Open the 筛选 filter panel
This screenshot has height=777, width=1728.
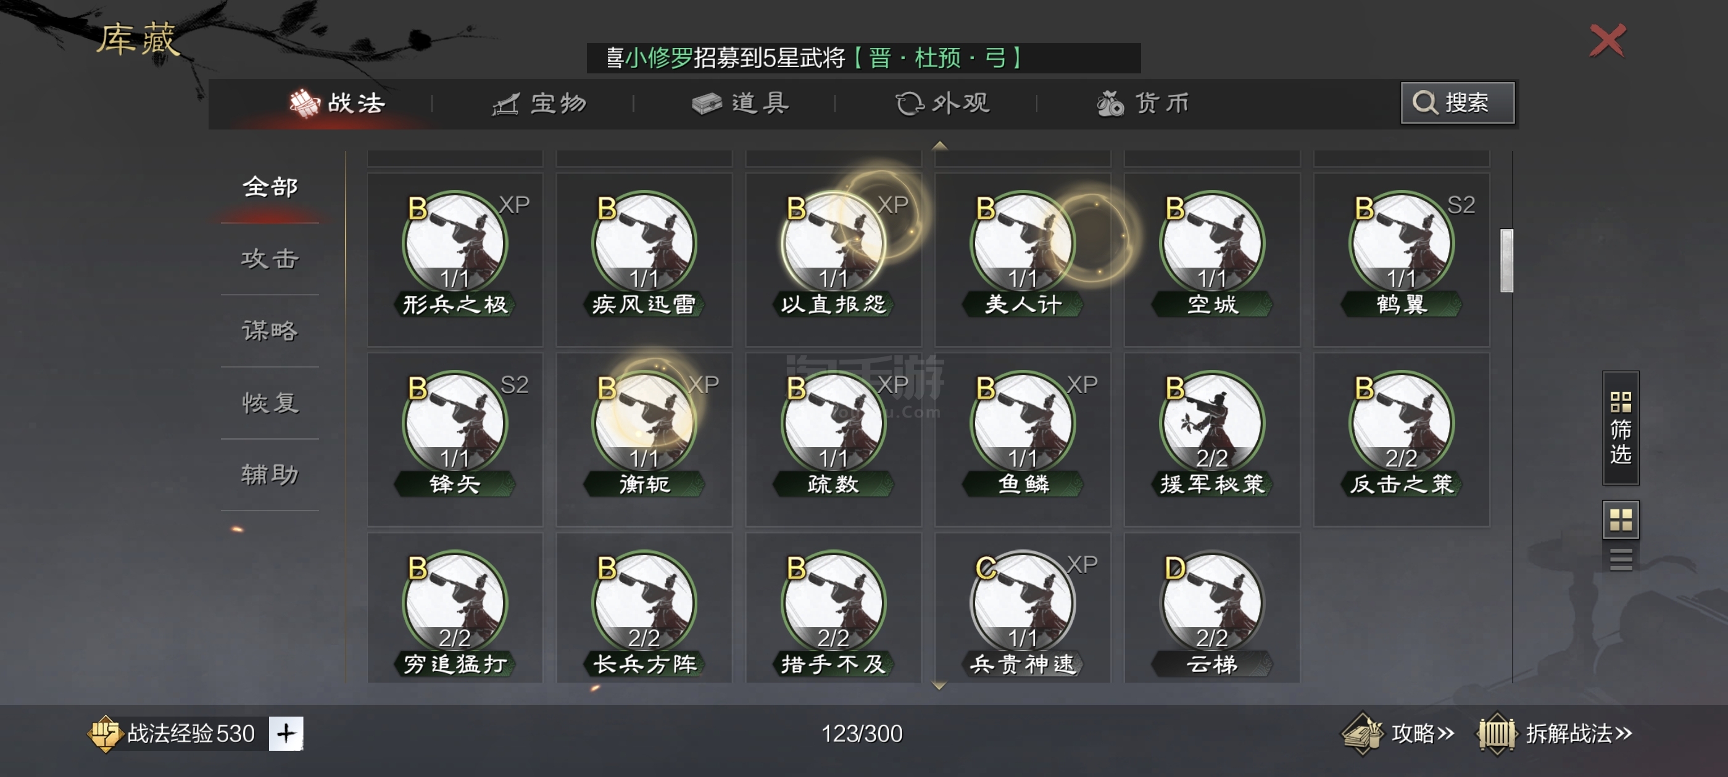[1620, 428]
